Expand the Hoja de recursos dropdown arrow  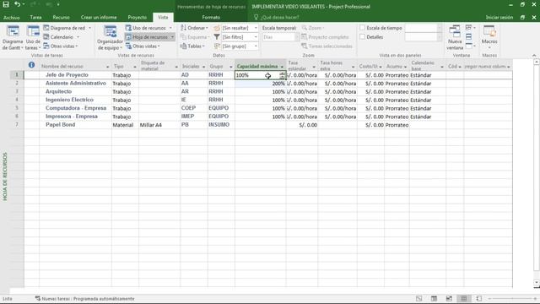point(172,37)
